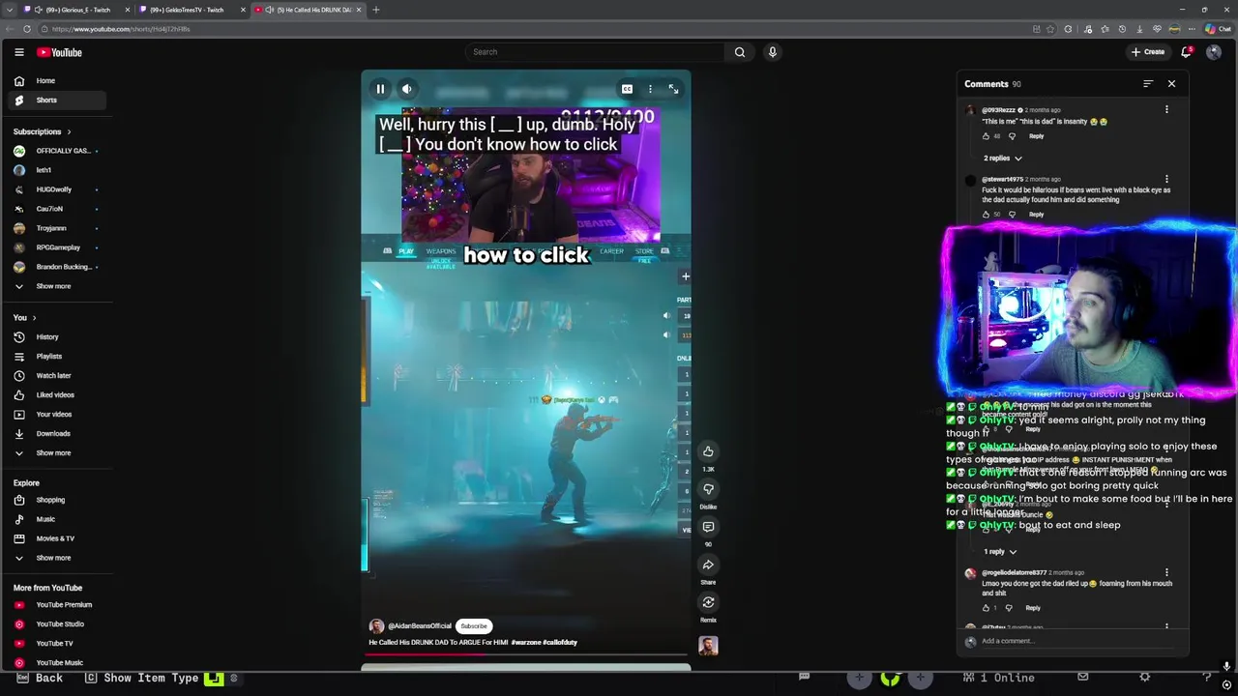Click the search magnifier button
This screenshot has height=696, width=1238.
pyautogui.click(x=740, y=52)
